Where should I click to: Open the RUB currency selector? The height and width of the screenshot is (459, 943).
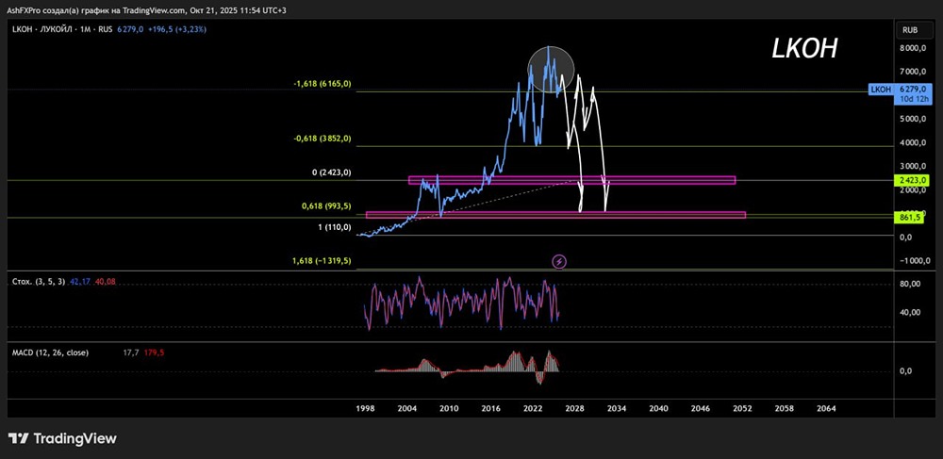pyautogui.click(x=911, y=30)
